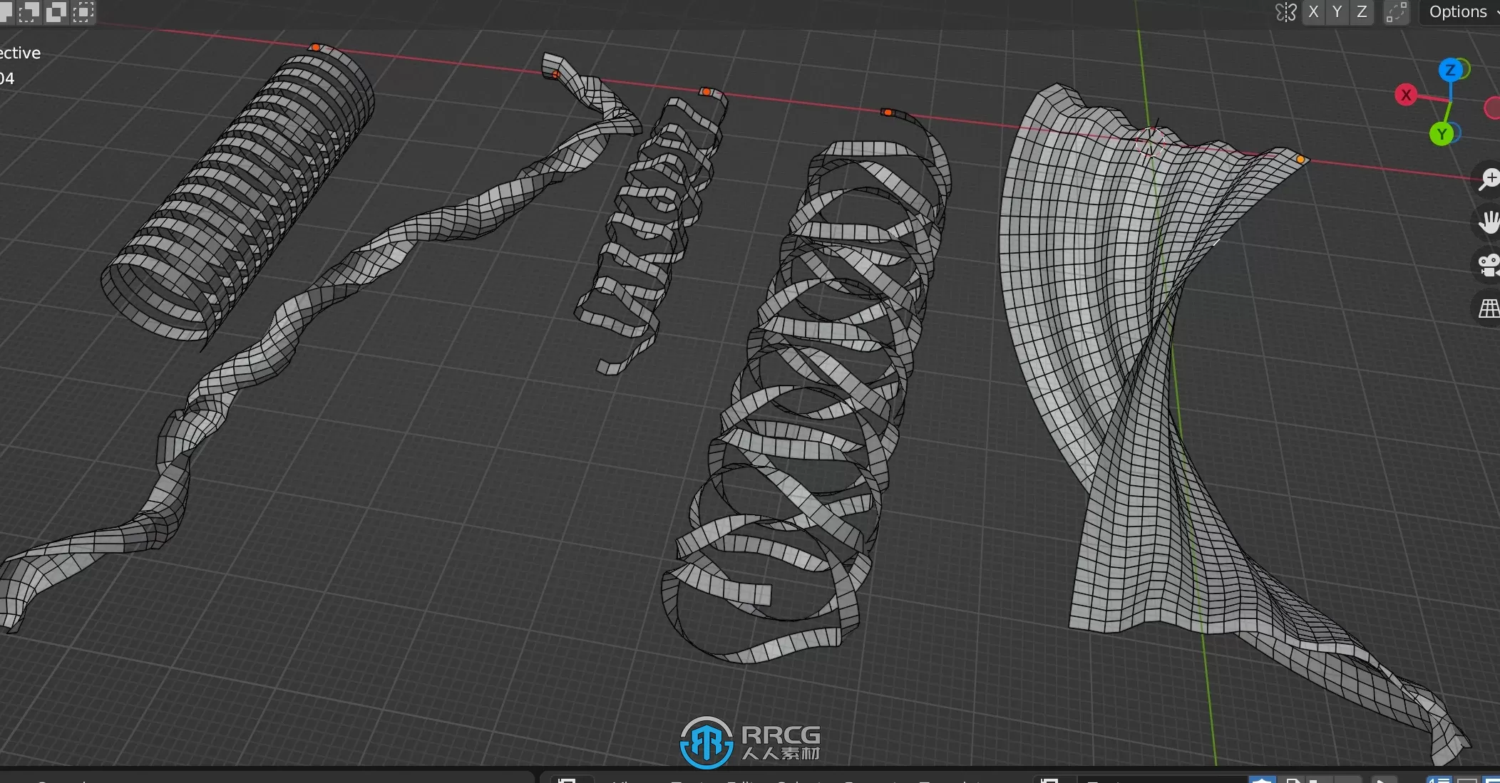Click the hollow blue negative-Z gizmo circle
Image resolution: width=1500 pixels, height=783 pixels.
point(1456,133)
